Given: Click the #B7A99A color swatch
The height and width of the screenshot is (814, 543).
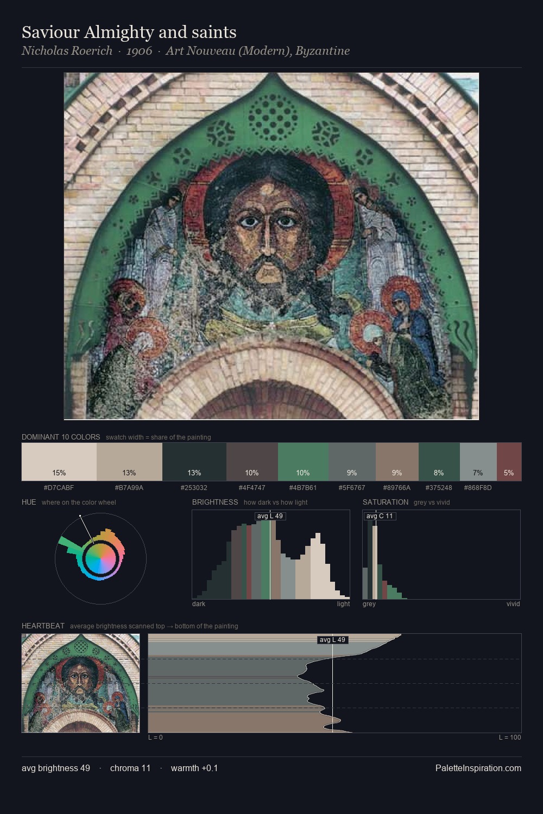Looking at the screenshot, I should 129,462.
